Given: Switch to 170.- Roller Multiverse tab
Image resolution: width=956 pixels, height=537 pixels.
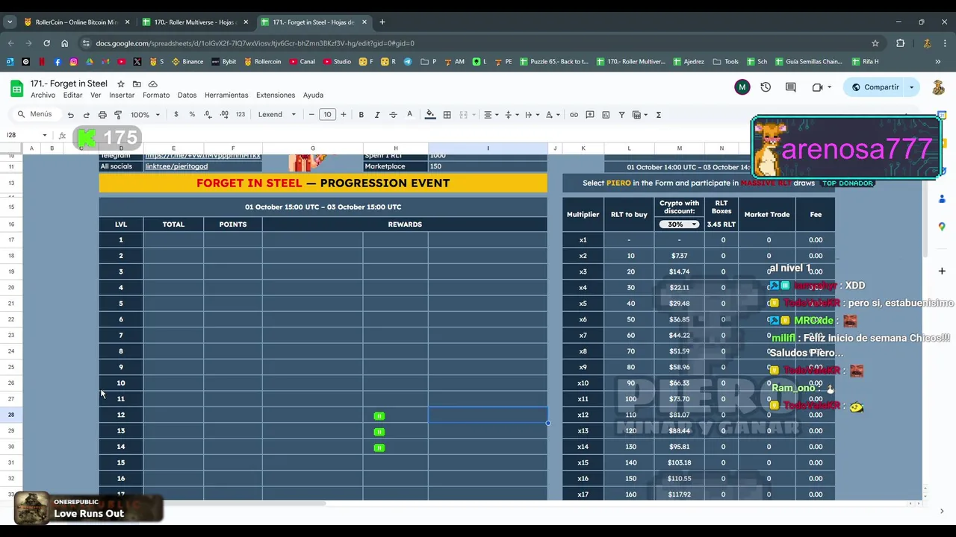Looking at the screenshot, I should click(196, 22).
